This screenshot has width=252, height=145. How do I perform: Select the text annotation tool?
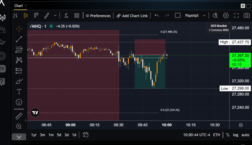pyautogui.click(x=19, y=92)
